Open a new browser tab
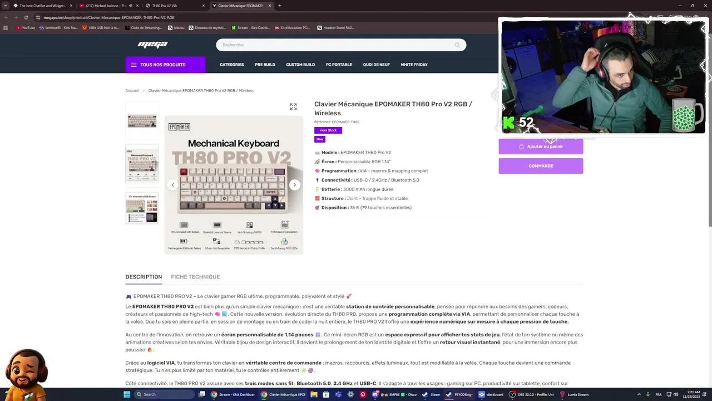Image resolution: width=712 pixels, height=401 pixels. click(279, 6)
